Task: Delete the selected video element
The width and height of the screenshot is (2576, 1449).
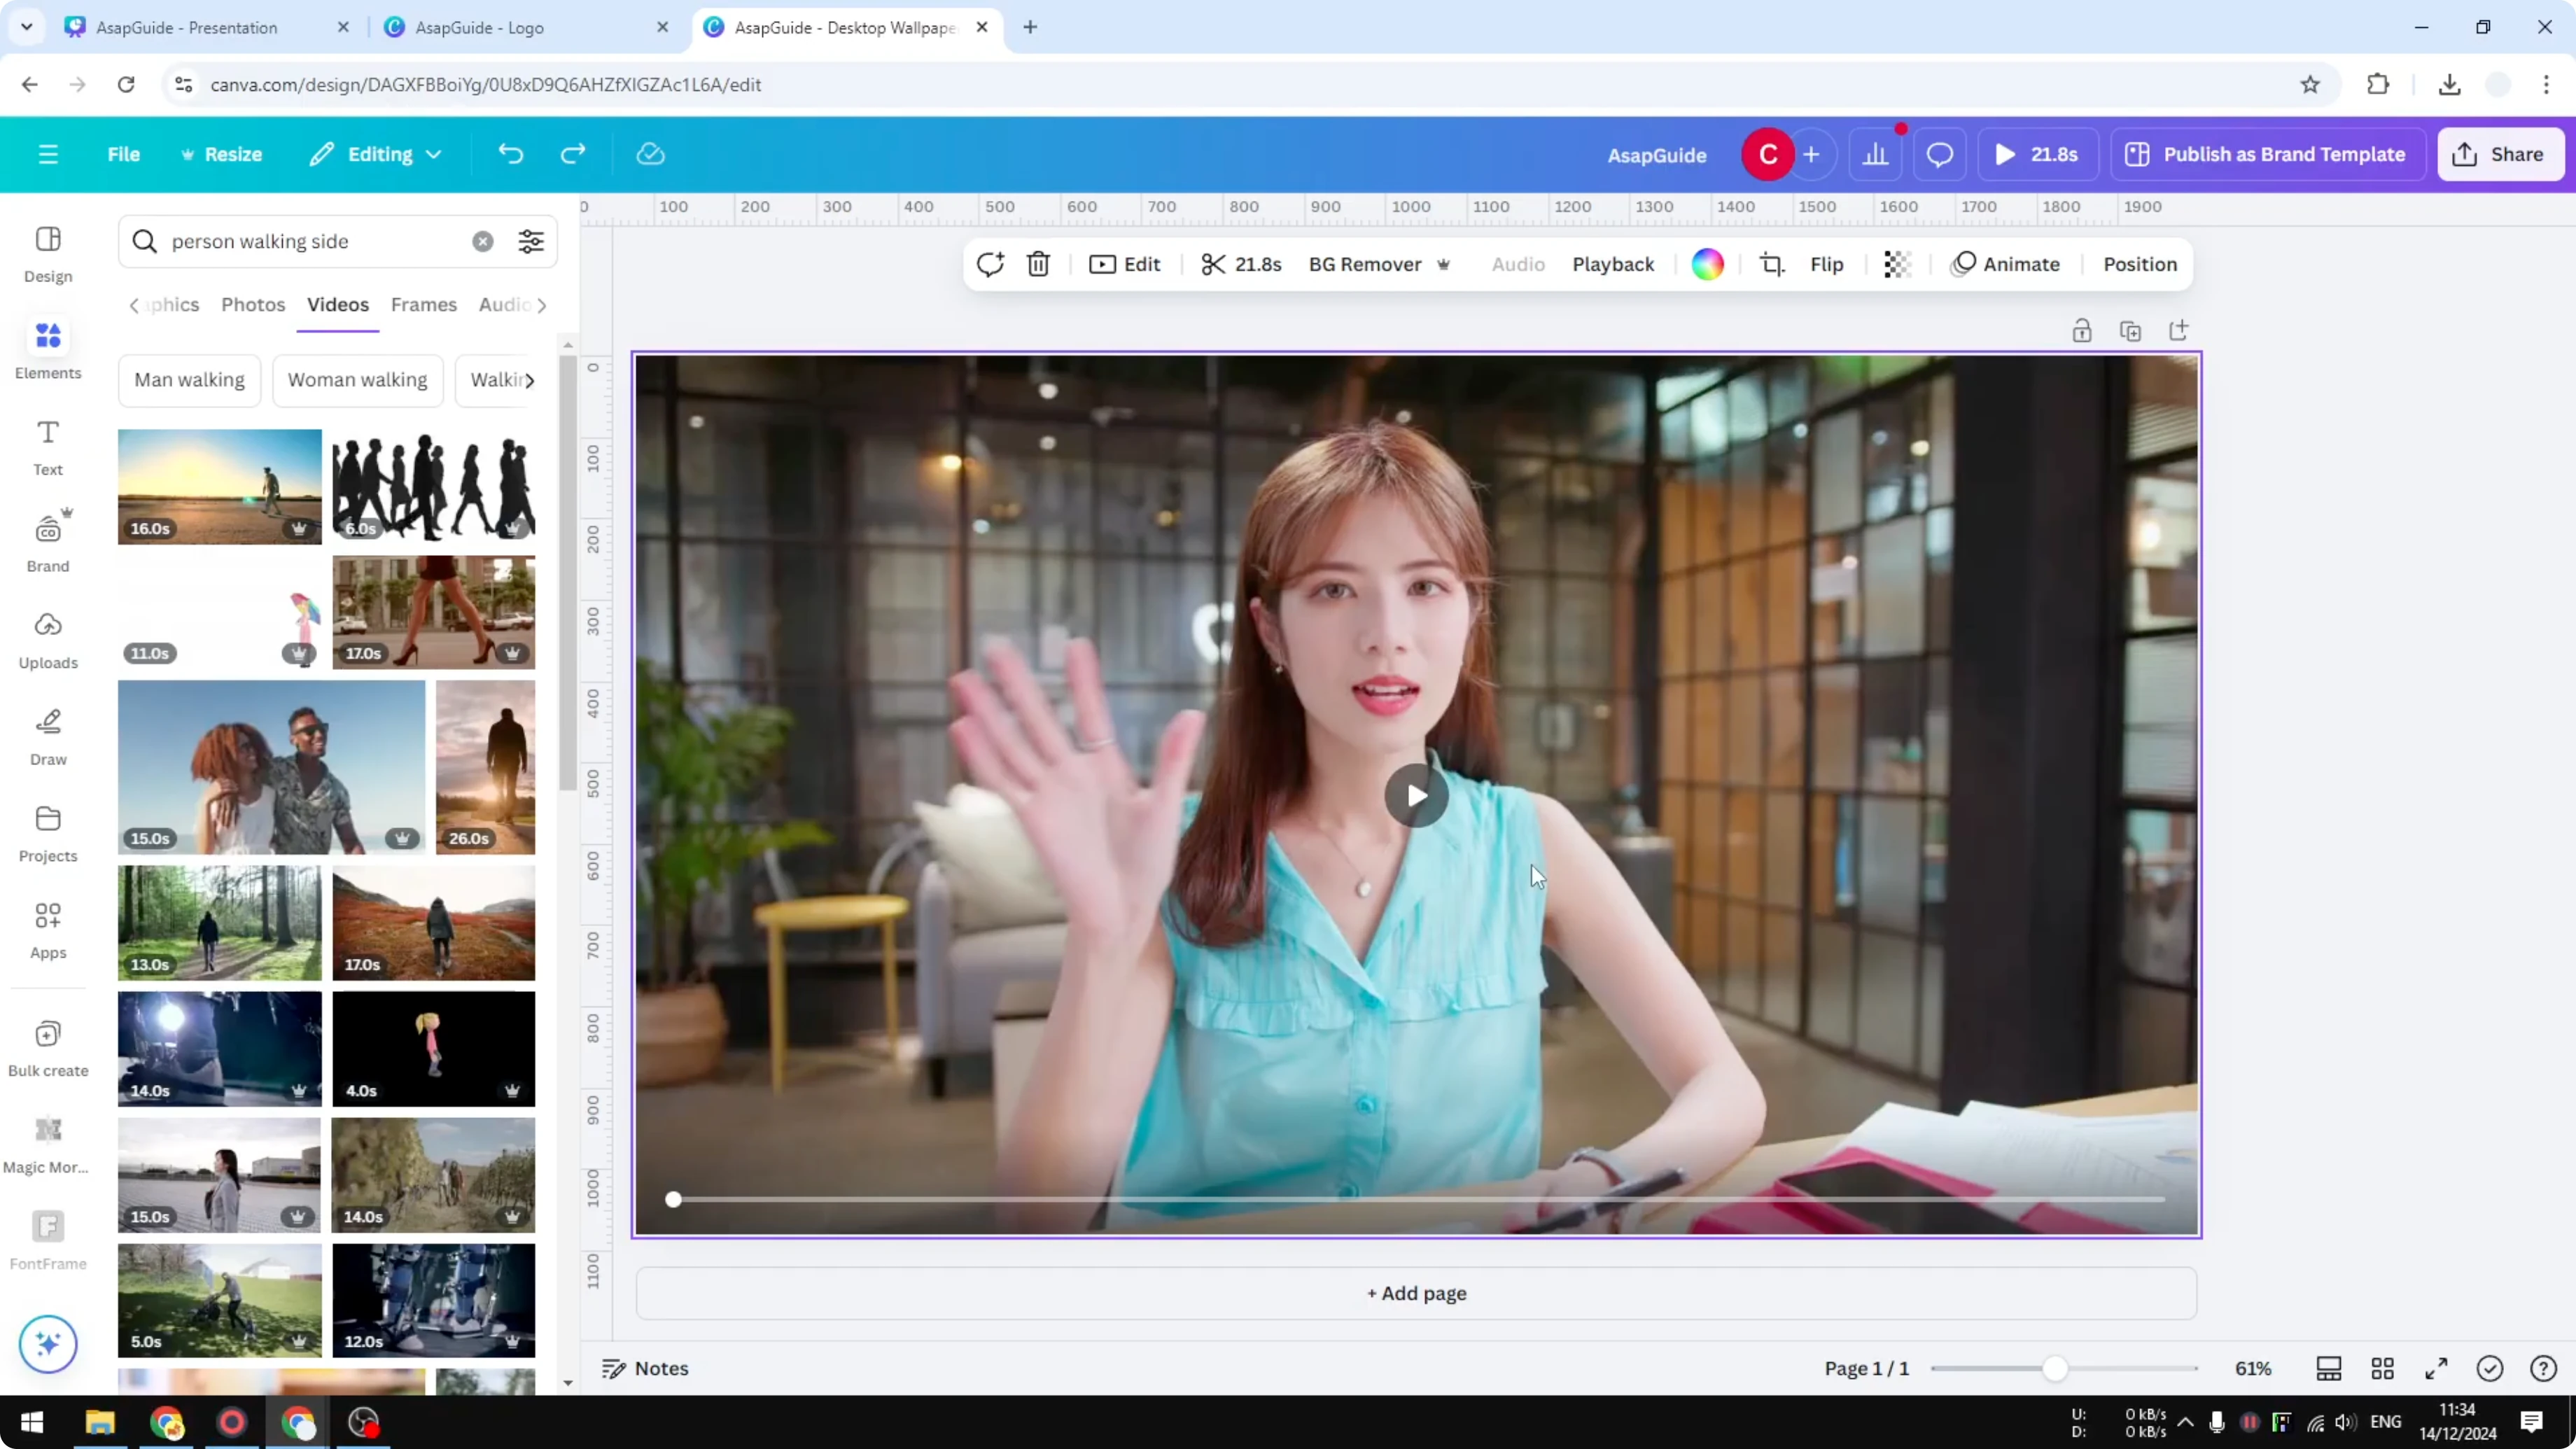Action: click(x=1038, y=264)
